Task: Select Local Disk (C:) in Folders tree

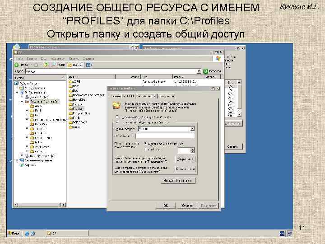Action: click(42, 102)
